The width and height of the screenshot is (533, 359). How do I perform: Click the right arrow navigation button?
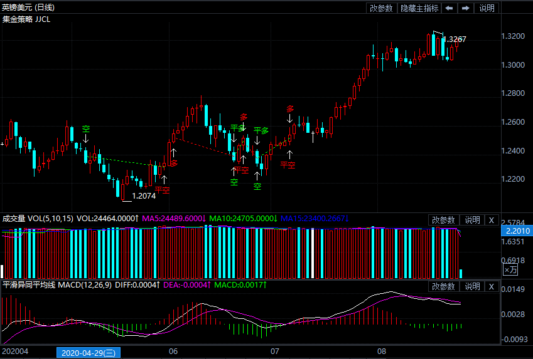point(465,8)
